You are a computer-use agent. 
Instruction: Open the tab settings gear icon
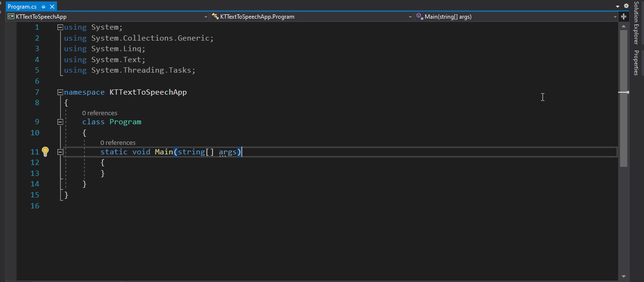pyautogui.click(x=626, y=6)
